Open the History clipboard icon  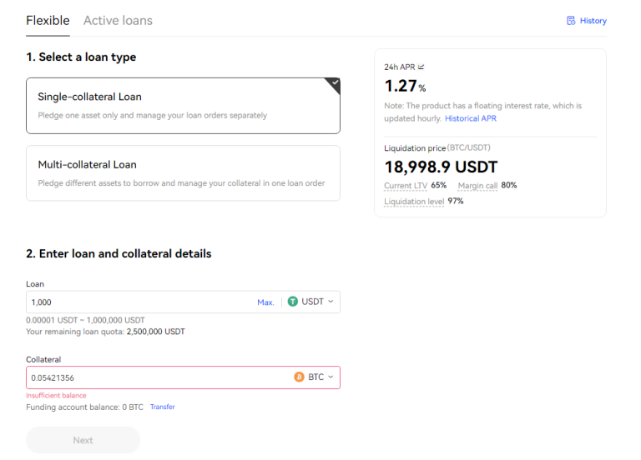[571, 21]
